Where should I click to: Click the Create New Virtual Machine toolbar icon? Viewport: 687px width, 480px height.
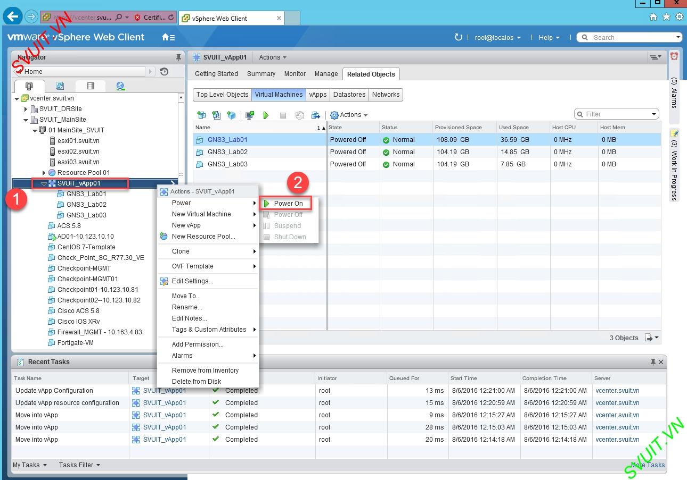click(201, 115)
